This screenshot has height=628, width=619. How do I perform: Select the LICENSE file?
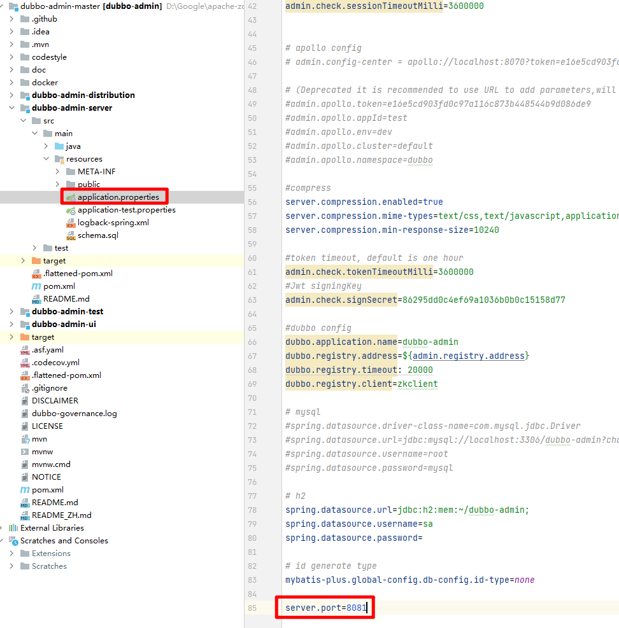[47, 426]
